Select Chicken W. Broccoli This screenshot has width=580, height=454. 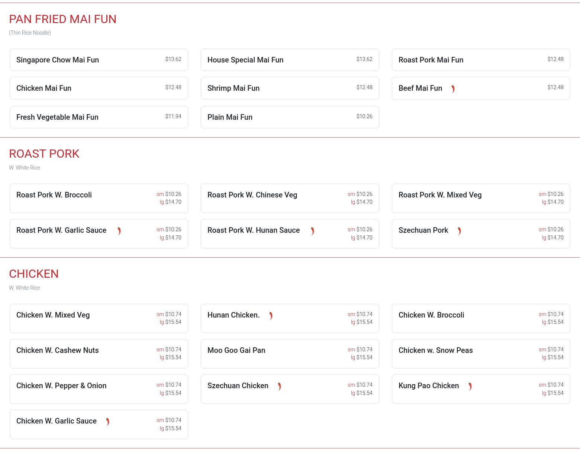click(x=481, y=318)
